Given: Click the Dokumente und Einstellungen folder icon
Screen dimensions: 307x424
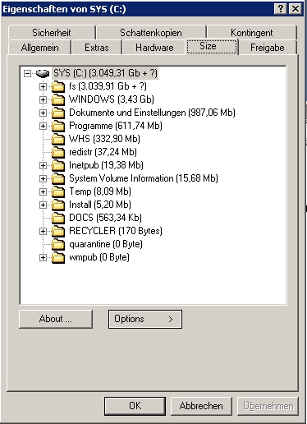Looking at the screenshot, I should click(x=58, y=113).
